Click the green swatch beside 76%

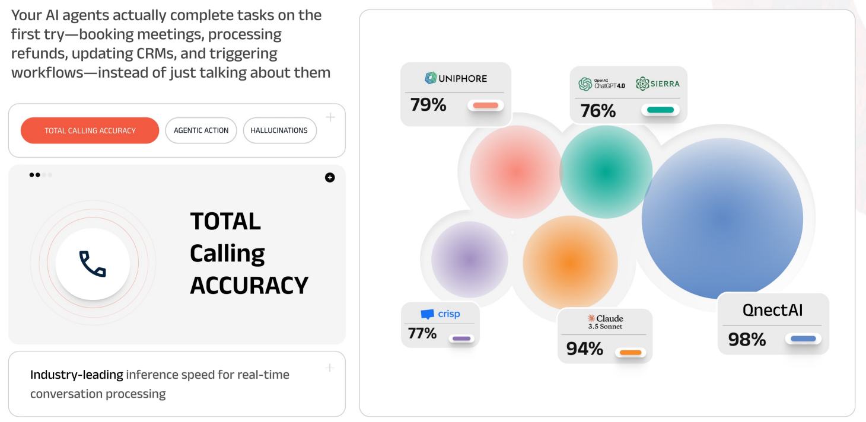(660, 110)
